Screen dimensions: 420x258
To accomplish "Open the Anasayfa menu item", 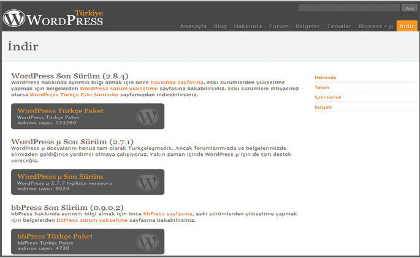I will [193, 26].
